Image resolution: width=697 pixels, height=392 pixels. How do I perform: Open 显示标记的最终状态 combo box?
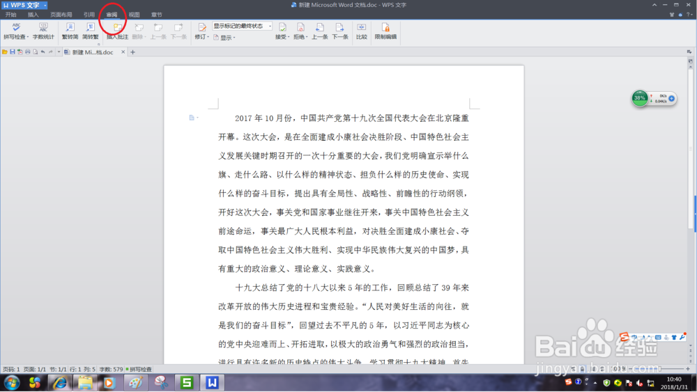pyautogui.click(x=243, y=26)
